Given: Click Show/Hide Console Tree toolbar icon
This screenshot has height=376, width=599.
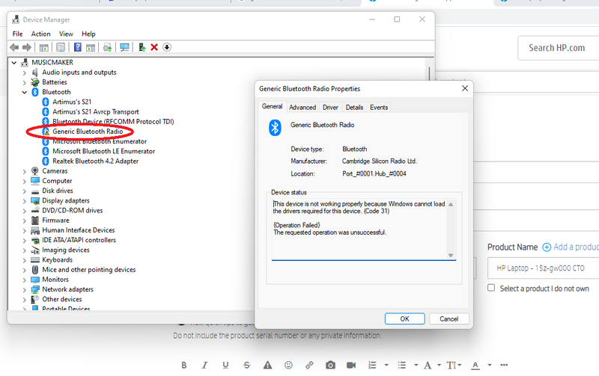Looking at the screenshot, I should pyautogui.click(x=44, y=47).
